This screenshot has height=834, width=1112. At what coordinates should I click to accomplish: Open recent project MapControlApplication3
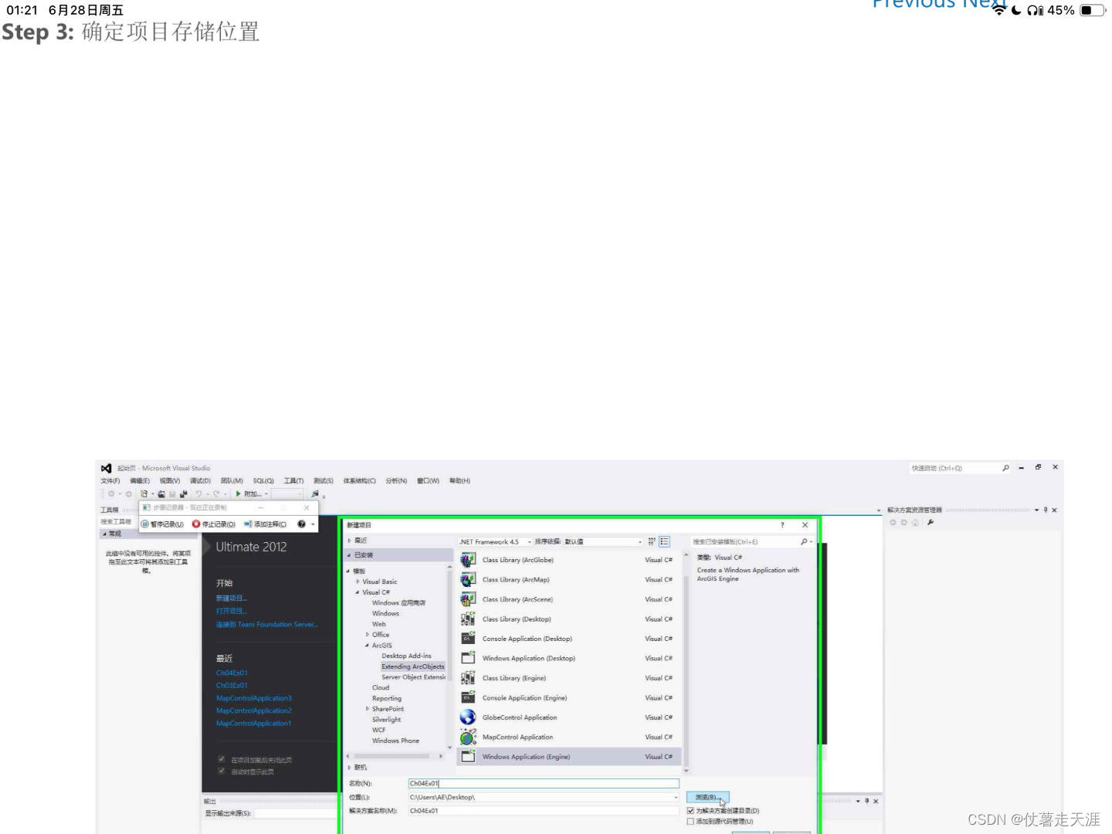254,698
